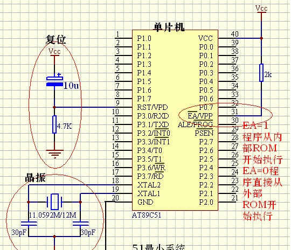The width and height of the screenshot is (291, 250).
Task: Select the RST/VPD pin label
Action: [153, 107]
